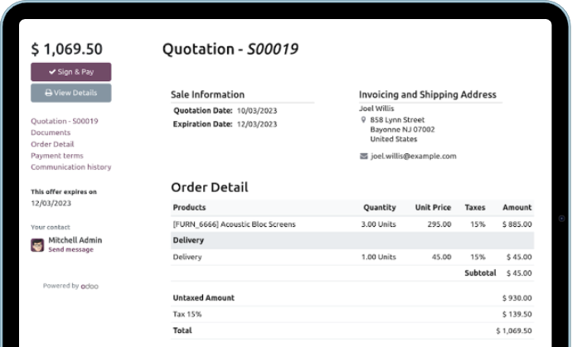This screenshot has width=572, height=347.
Task: Click the tablet camera dot on bezel
Action: click(x=562, y=219)
